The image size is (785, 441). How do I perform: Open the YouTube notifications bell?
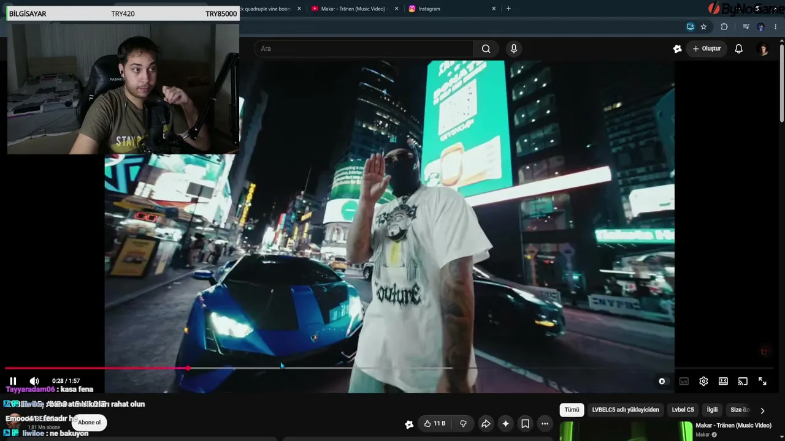point(739,48)
